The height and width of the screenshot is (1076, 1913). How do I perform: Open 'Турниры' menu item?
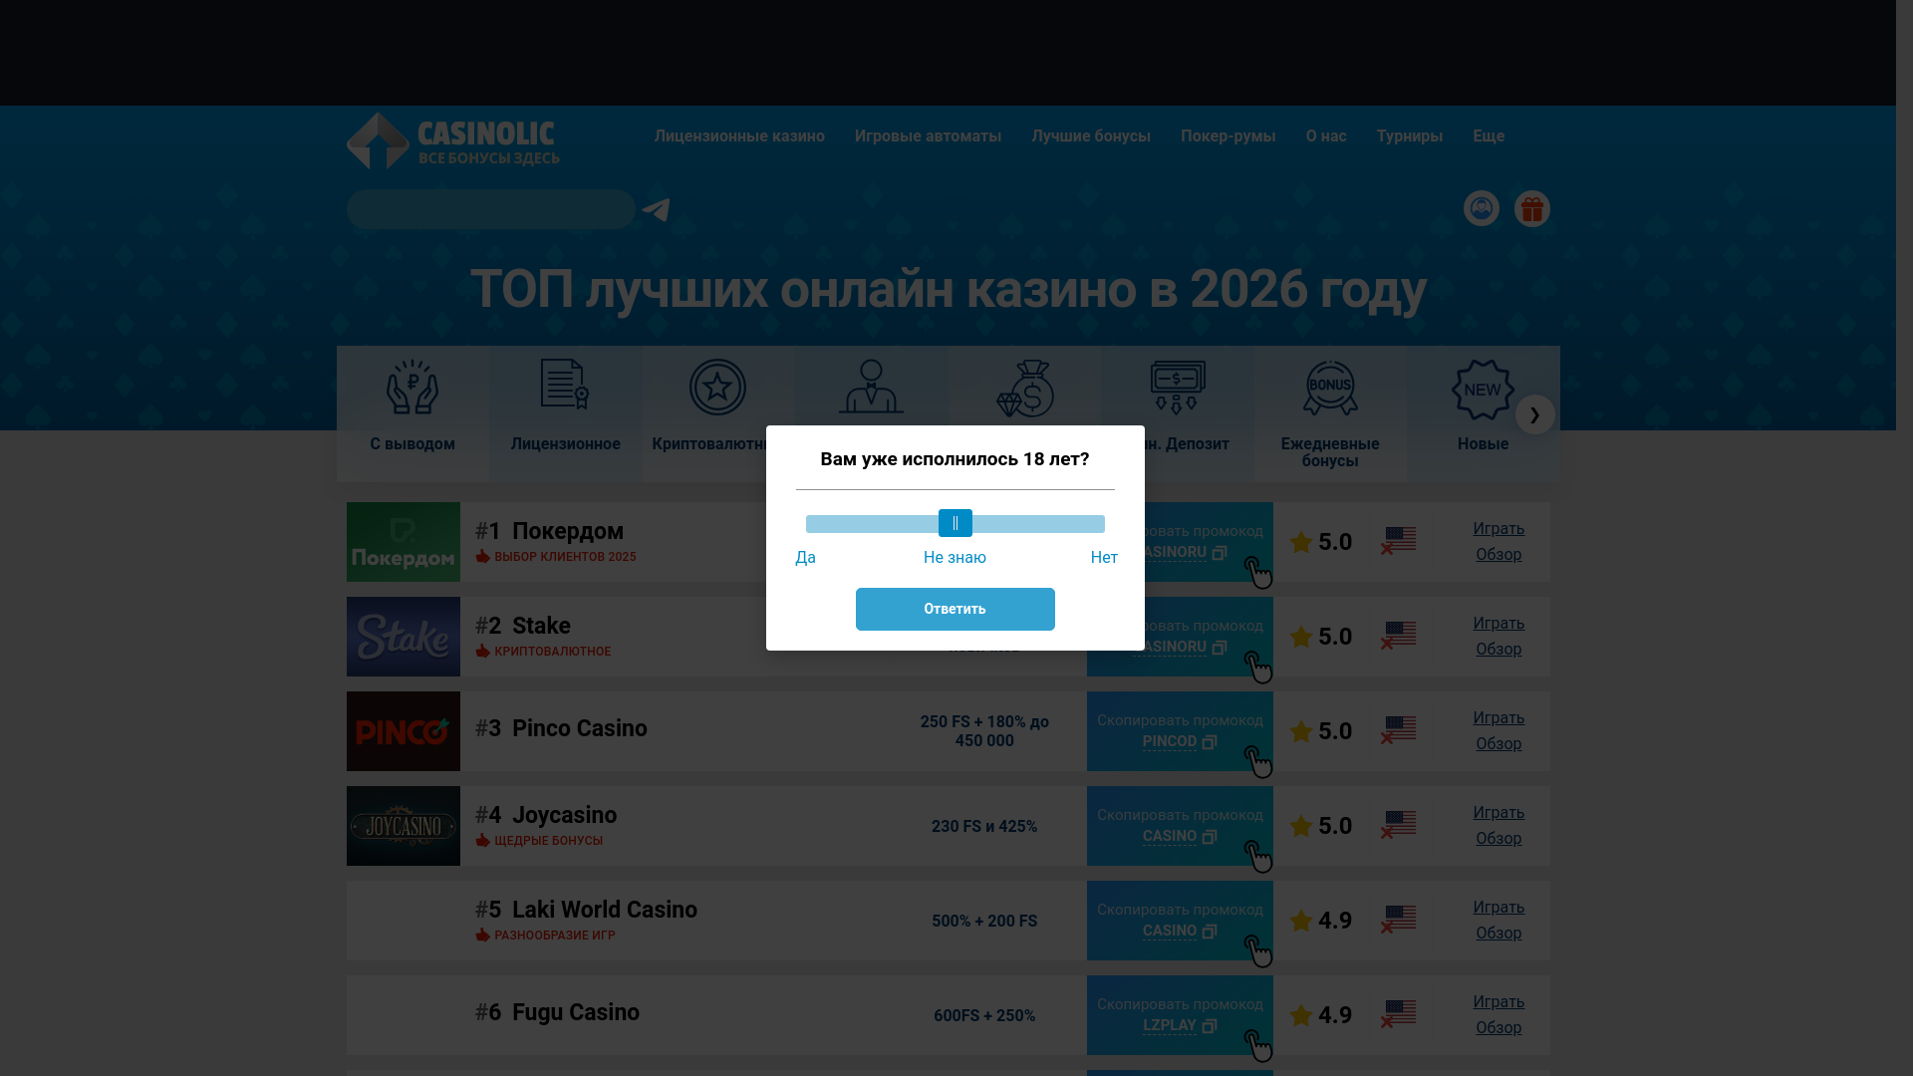click(x=1410, y=136)
